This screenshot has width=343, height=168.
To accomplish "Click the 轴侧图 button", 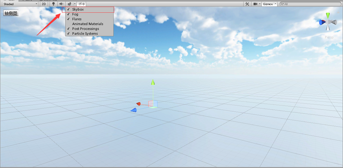I will point(11,13).
